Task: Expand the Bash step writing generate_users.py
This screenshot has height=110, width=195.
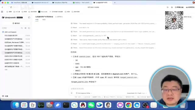Action: pyautogui.click(x=89, y=36)
